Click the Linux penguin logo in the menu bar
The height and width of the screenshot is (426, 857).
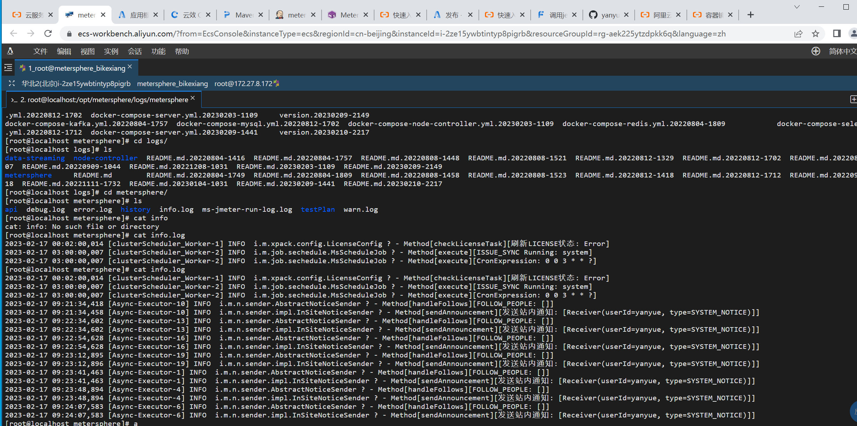click(10, 51)
